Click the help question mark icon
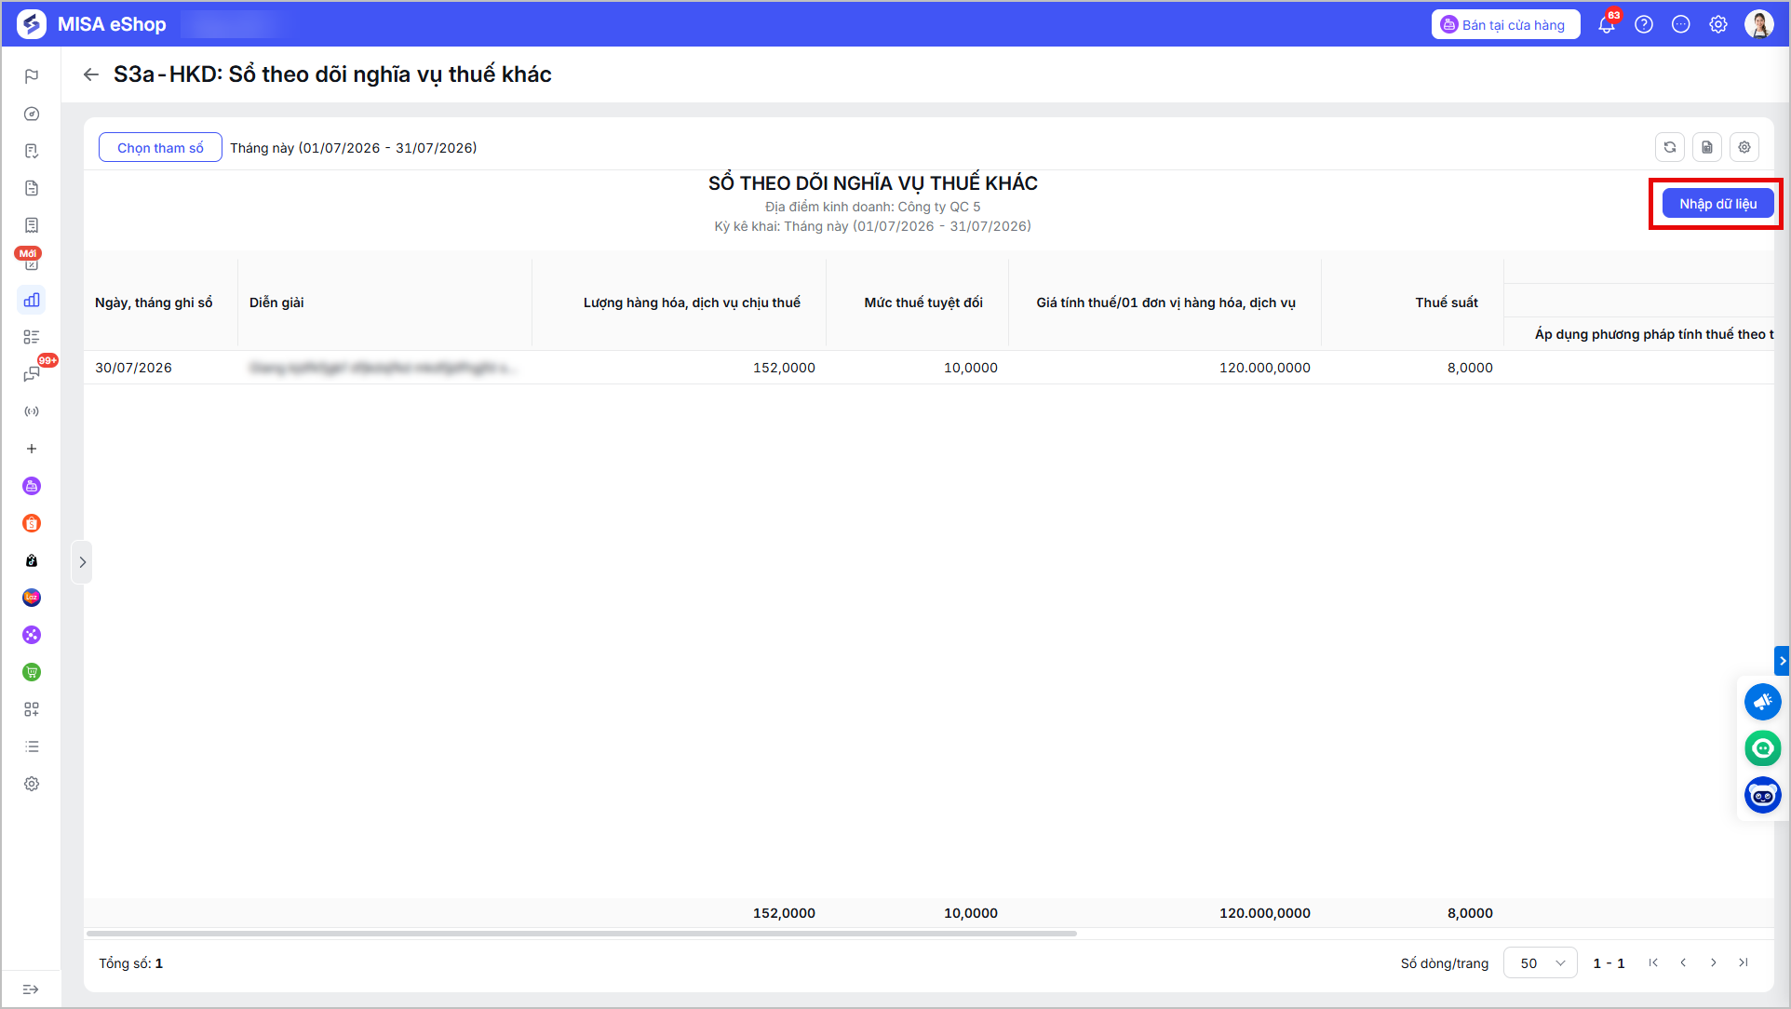 pos(1644,25)
